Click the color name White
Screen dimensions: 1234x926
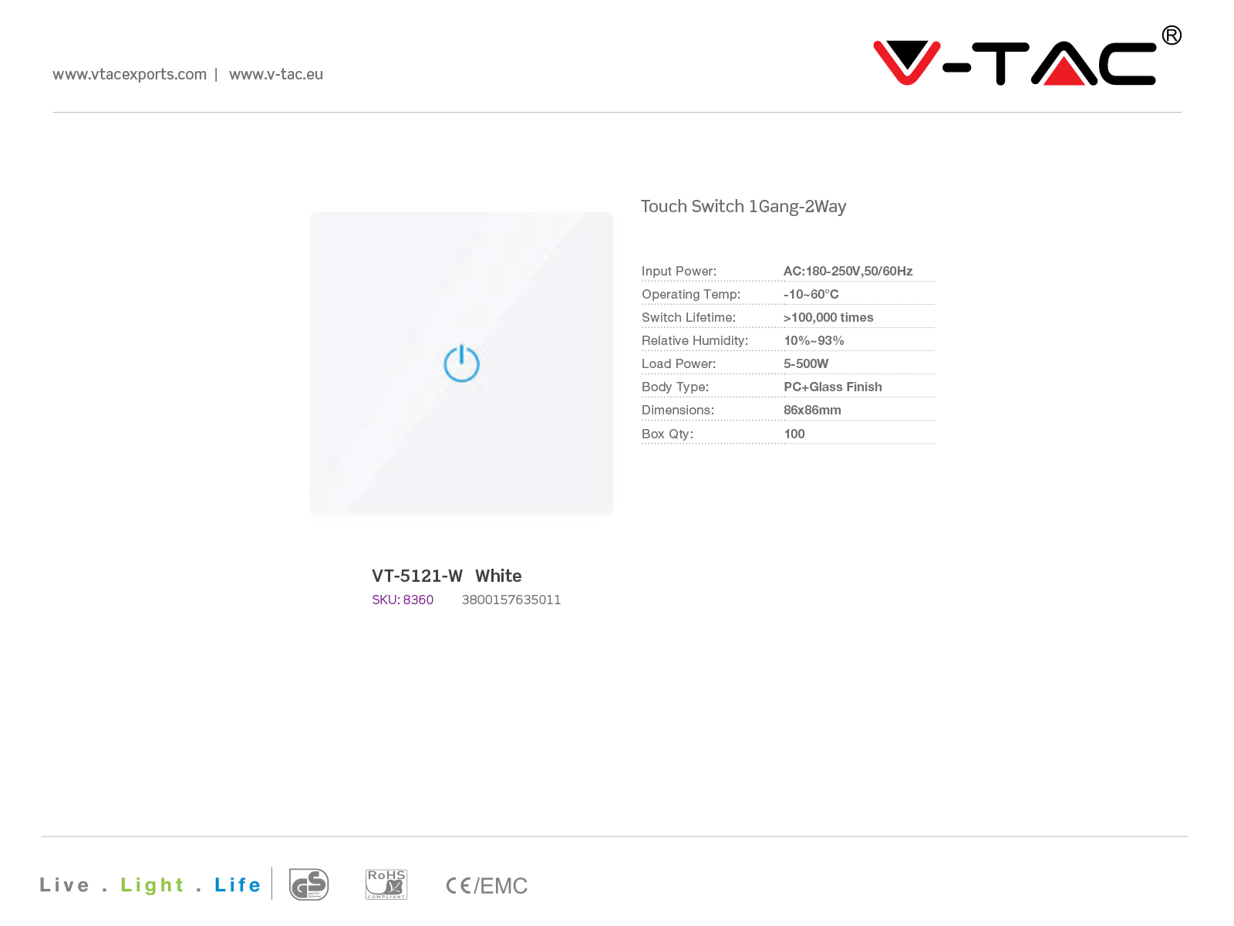pos(498,576)
